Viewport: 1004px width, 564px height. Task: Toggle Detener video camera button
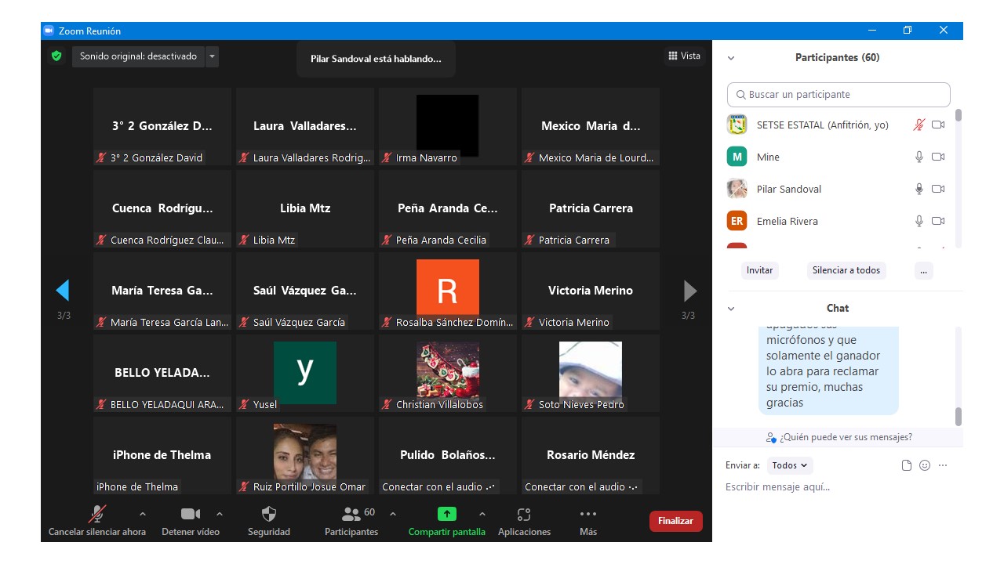coord(191,520)
